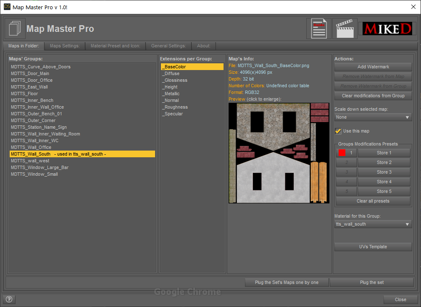
Task: Select MDTTS_Window_Small group
Action: click(82, 174)
